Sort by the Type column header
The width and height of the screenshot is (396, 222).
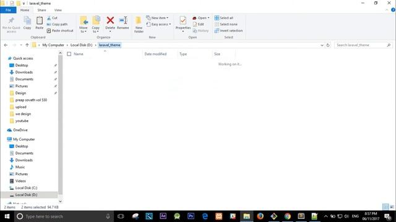click(183, 54)
